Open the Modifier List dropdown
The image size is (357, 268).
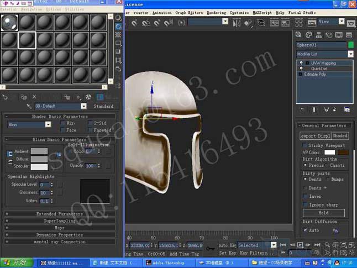tap(350, 54)
